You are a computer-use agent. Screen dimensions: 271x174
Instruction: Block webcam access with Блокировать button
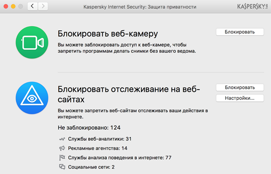(240, 32)
